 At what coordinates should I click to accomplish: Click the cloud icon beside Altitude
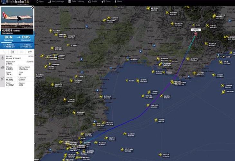[x=3, y=67]
